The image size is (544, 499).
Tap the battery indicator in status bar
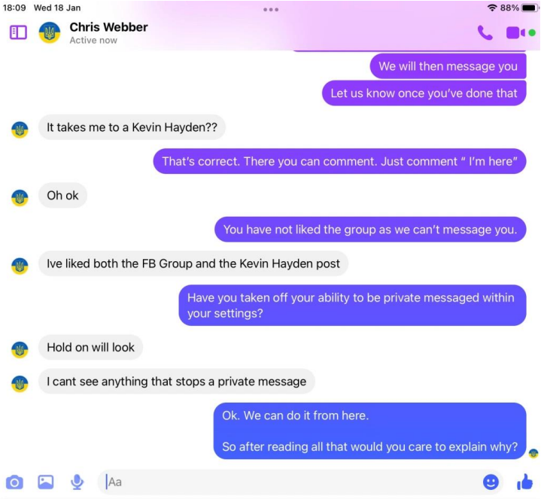[x=530, y=8]
